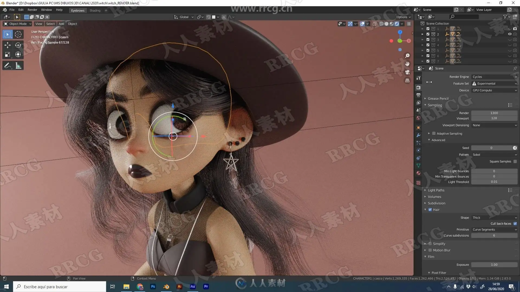Image resolution: width=520 pixels, height=292 pixels.
Task: Uncheck the Hair panel checkbox
Action: pyautogui.click(x=430, y=210)
